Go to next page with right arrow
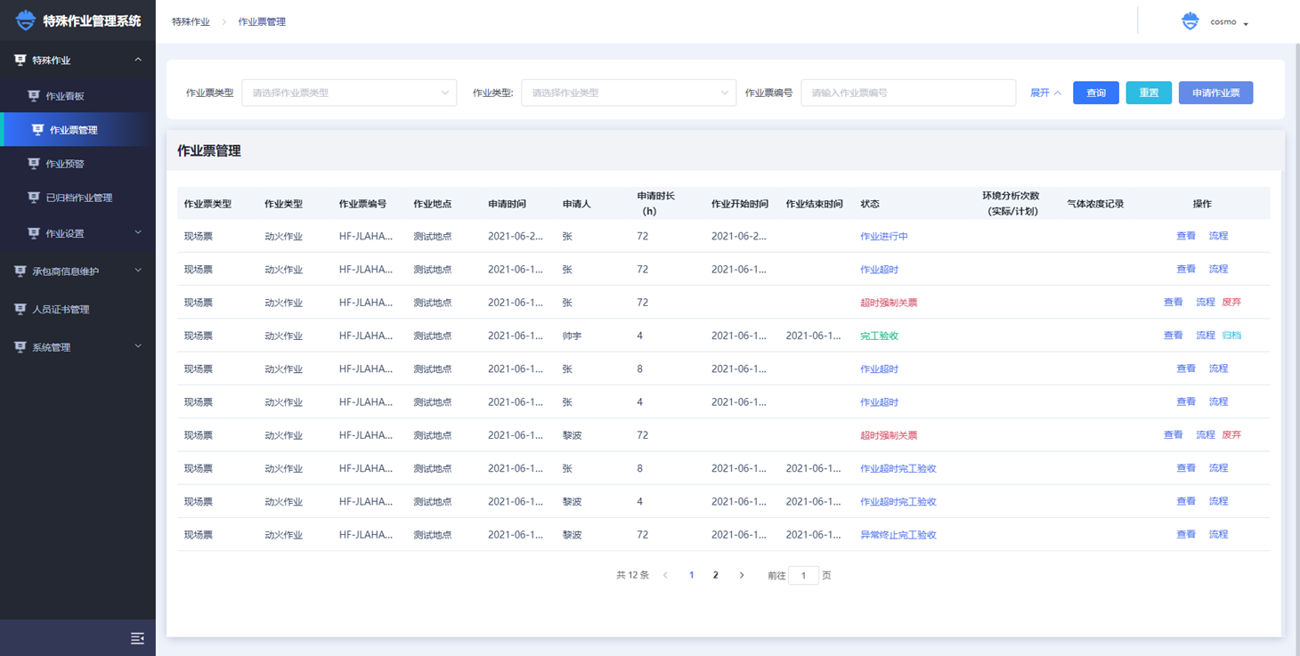 [x=742, y=575]
